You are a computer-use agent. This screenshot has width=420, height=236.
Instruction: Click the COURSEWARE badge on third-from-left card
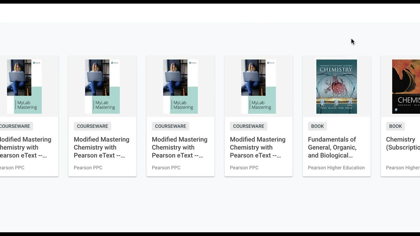pyautogui.click(x=171, y=126)
